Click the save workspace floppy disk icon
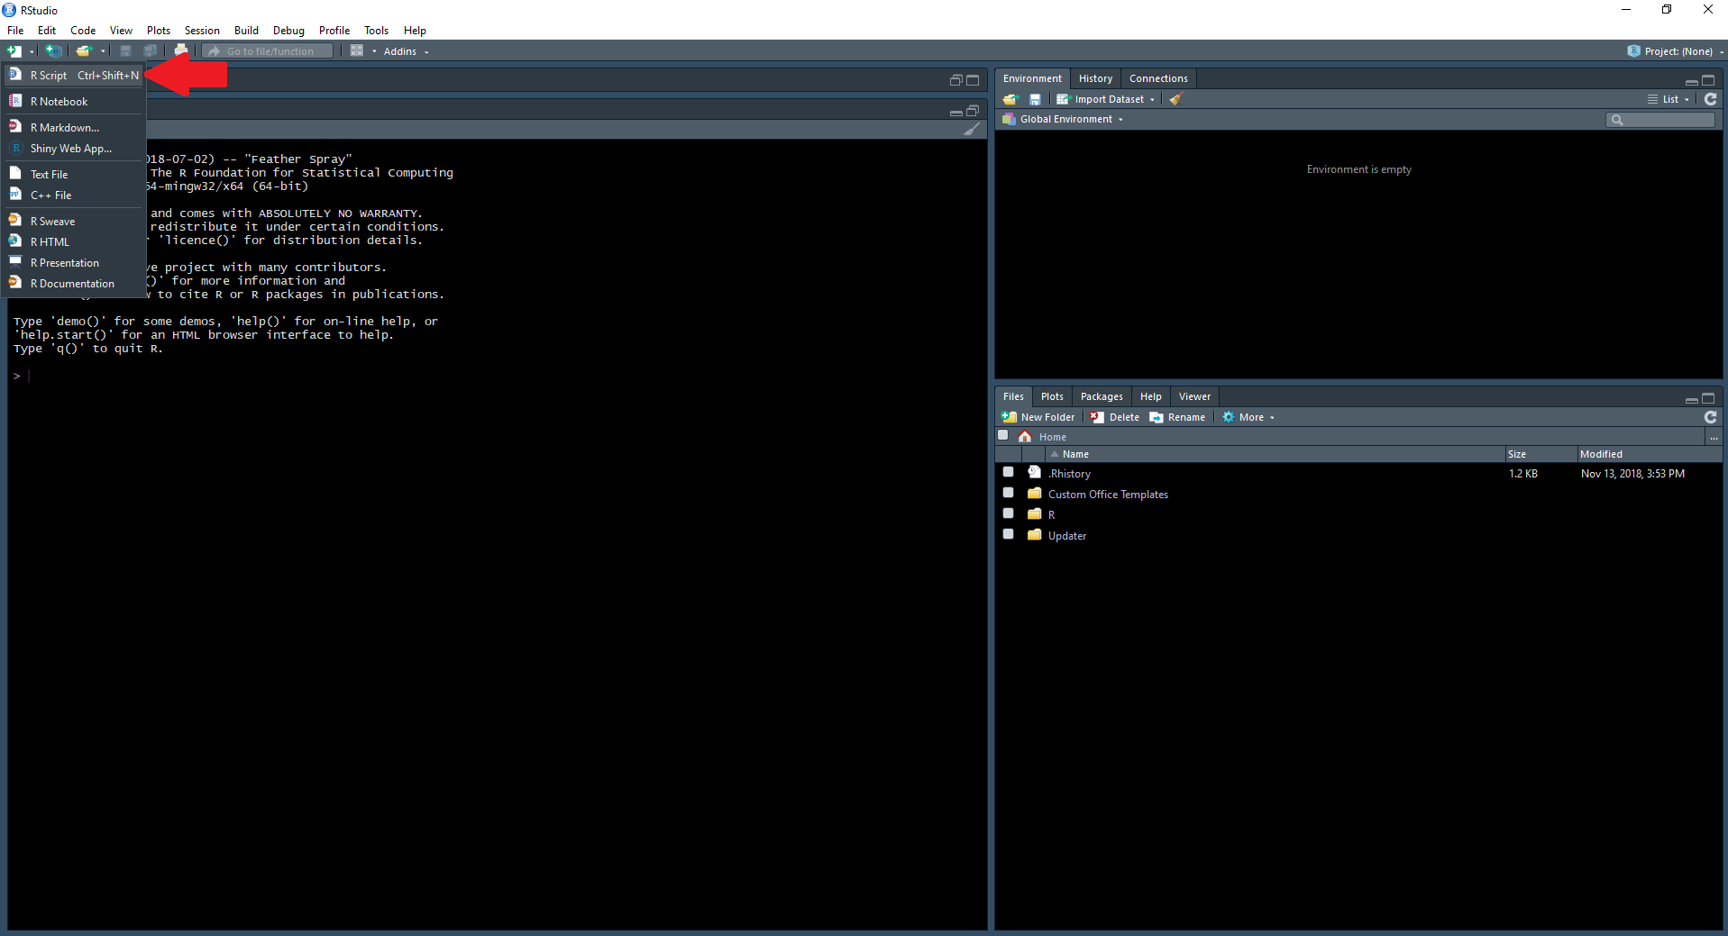This screenshot has height=936, width=1728. (x=1035, y=99)
